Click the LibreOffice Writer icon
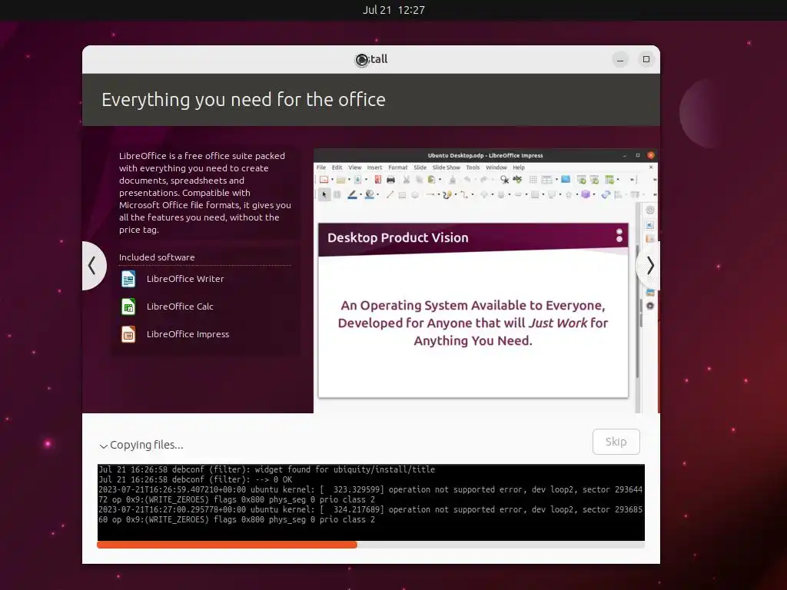This screenshot has height=590, width=787. point(128,279)
